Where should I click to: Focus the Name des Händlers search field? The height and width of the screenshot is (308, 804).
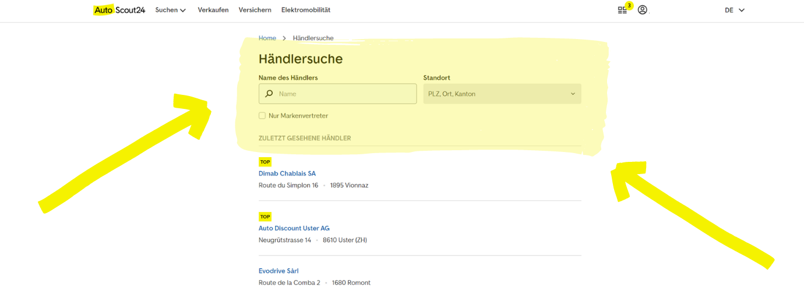[x=338, y=94]
